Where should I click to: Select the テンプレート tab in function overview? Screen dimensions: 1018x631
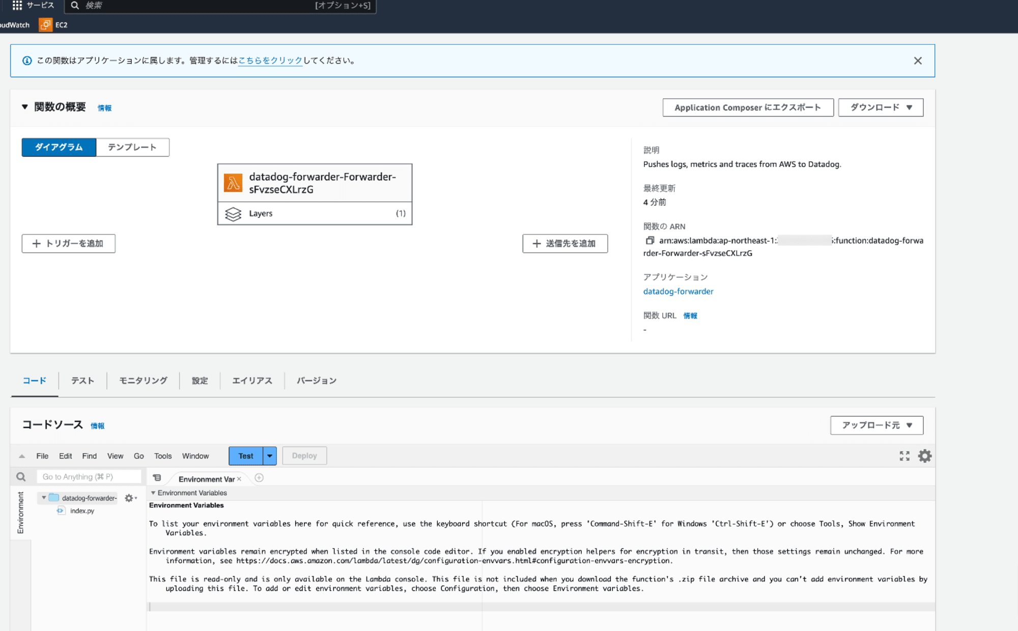132,147
